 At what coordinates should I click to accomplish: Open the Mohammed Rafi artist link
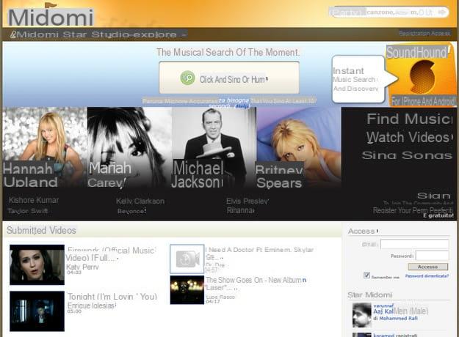pos(398,318)
